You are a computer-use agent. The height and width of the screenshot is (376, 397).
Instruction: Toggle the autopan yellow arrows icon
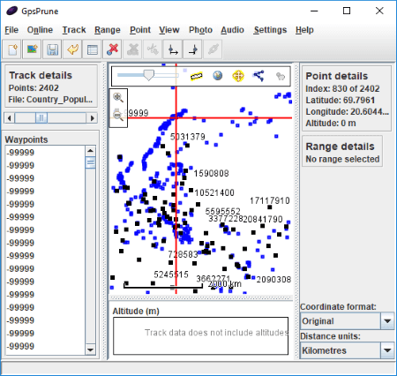coord(238,76)
